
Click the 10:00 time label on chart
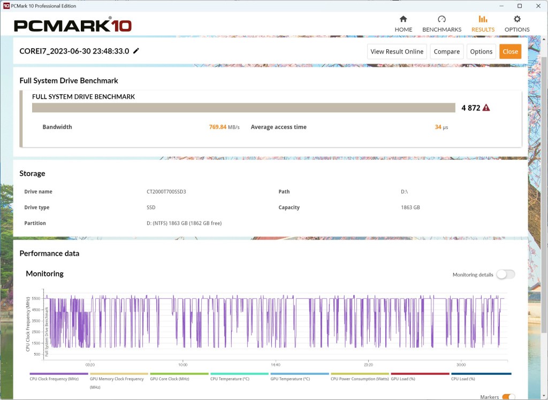(183, 365)
